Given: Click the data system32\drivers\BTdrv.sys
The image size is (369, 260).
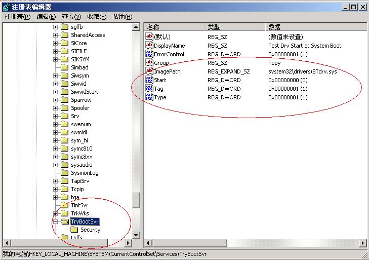Looking at the screenshot, I should click(x=303, y=71).
